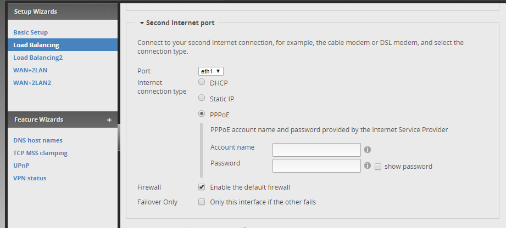The image size is (506, 228).
Task: Open the DNS host names wizard
Action: point(38,140)
